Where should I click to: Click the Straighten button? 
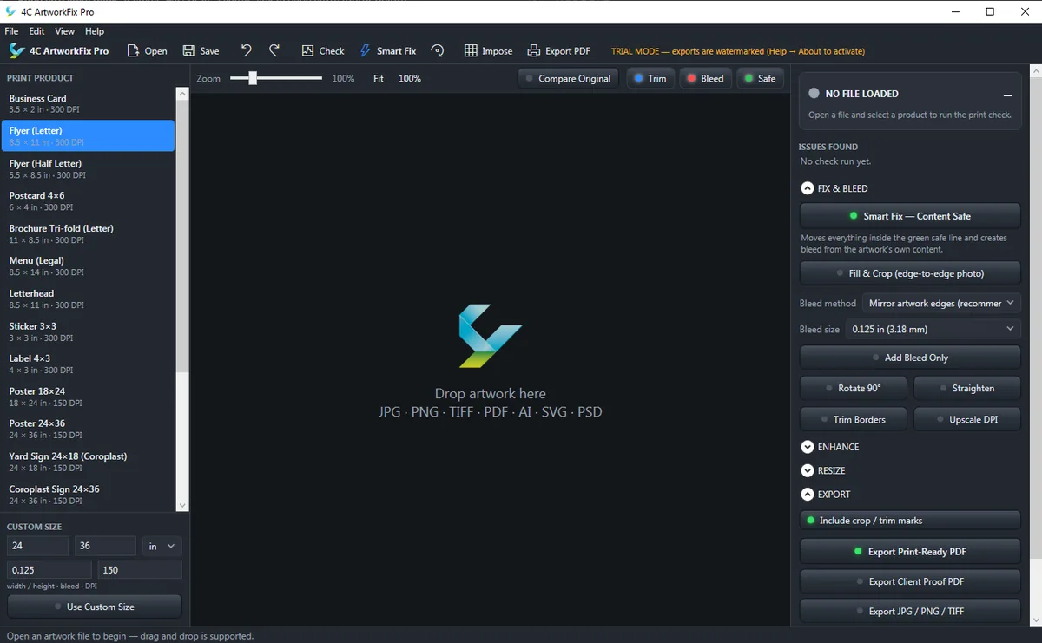(966, 389)
